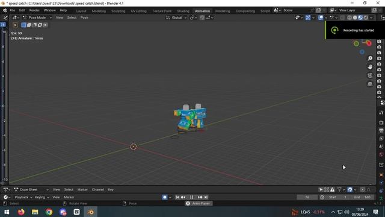
Task: Jump to previous keyframe
Action: click(x=183, y=197)
